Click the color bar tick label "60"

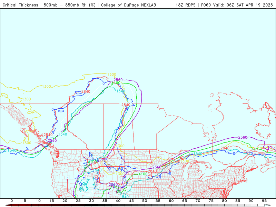171,201
